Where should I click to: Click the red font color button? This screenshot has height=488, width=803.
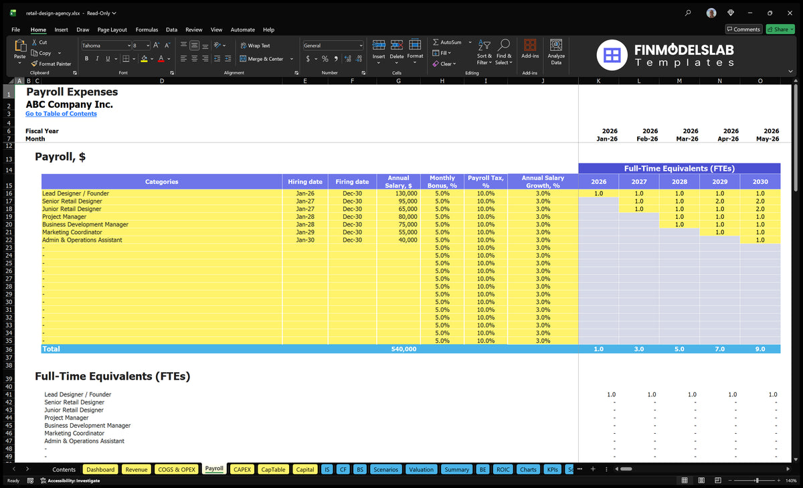point(161,59)
